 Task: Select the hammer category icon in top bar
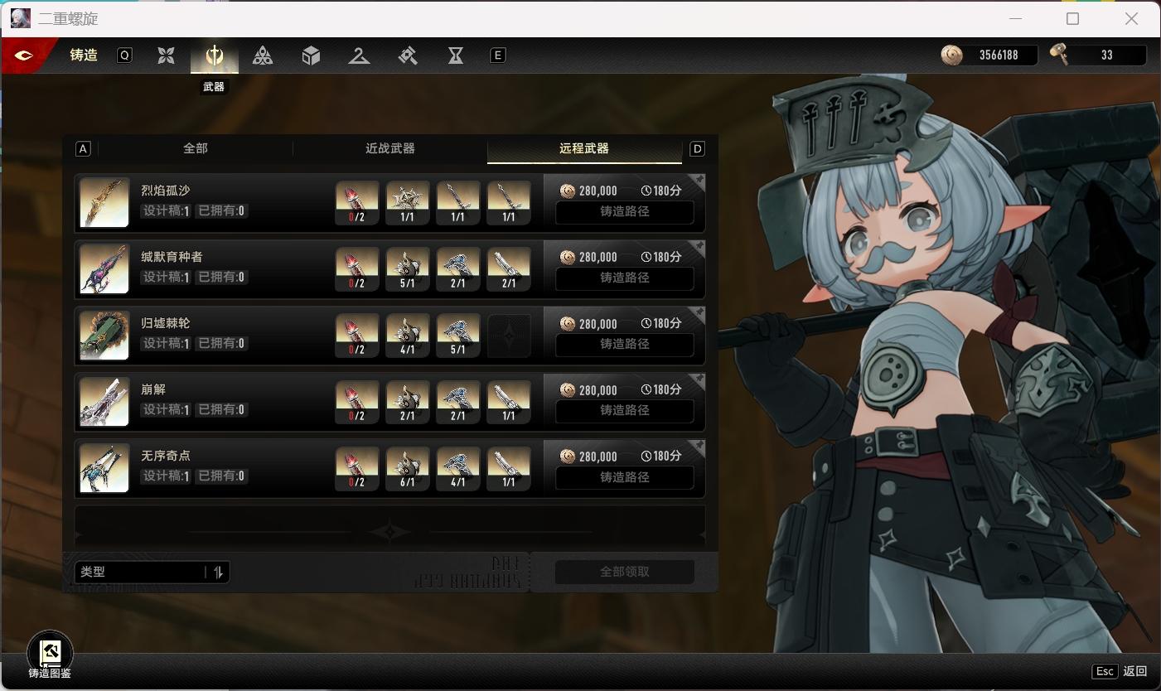(407, 56)
